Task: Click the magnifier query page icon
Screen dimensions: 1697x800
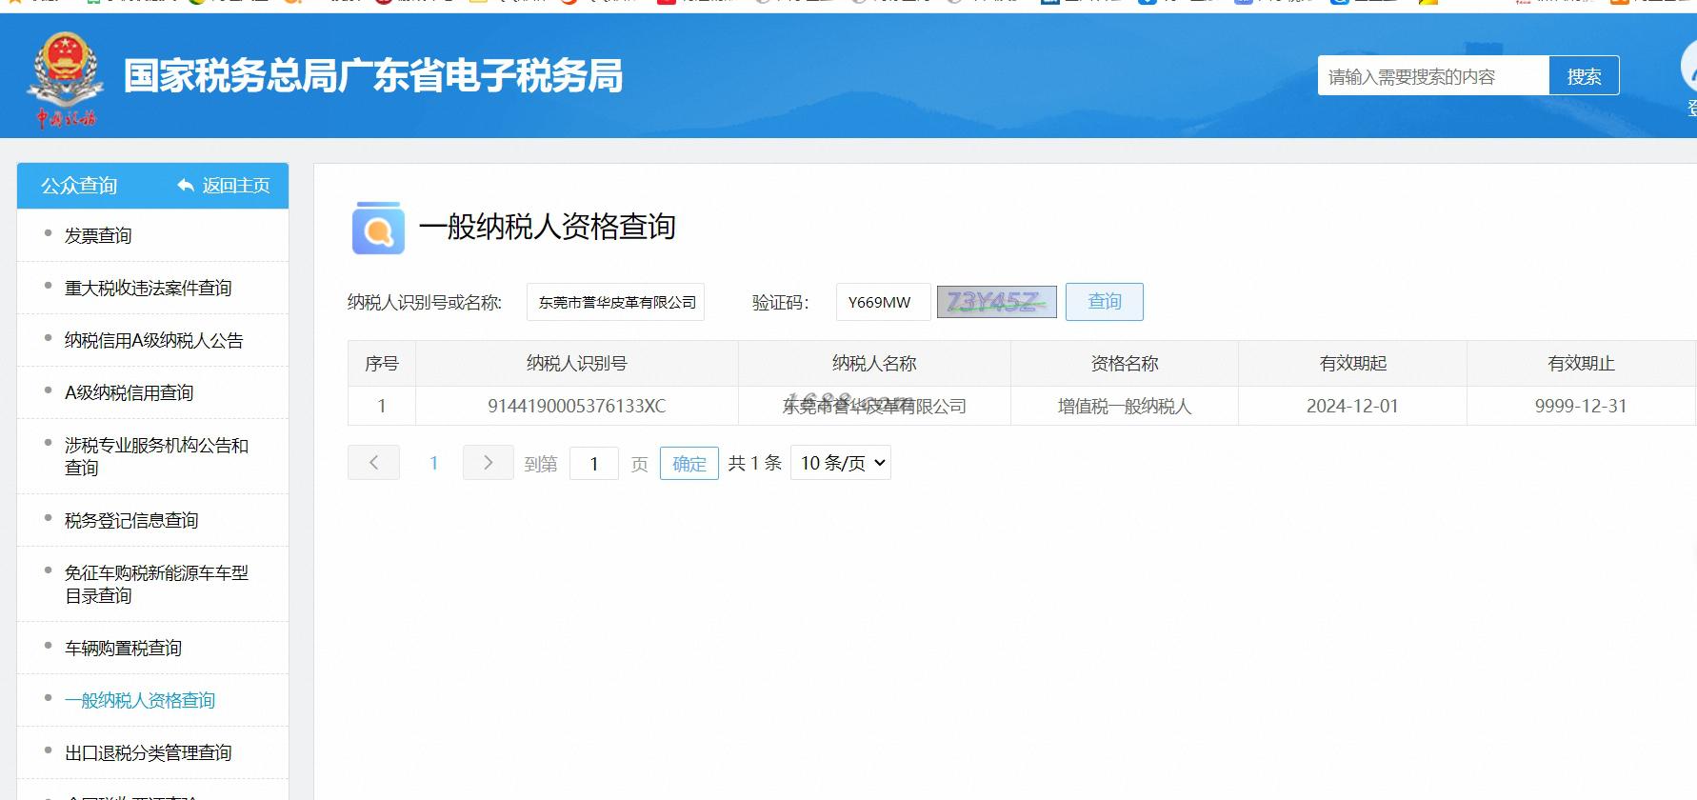Action: click(x=378, y=228)
